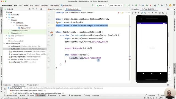Click the Profile app gauge icon
This screenshot has height=99, width=176.
coord(143,5)
